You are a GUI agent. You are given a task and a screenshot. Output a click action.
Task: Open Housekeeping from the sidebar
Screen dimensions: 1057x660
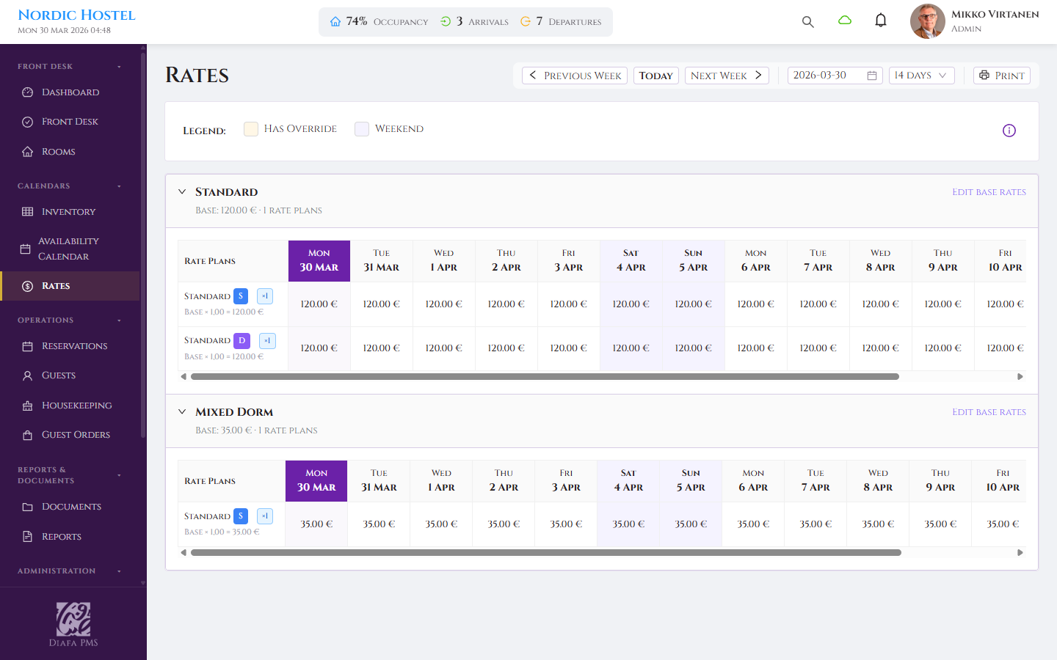[x=76, y=405]
